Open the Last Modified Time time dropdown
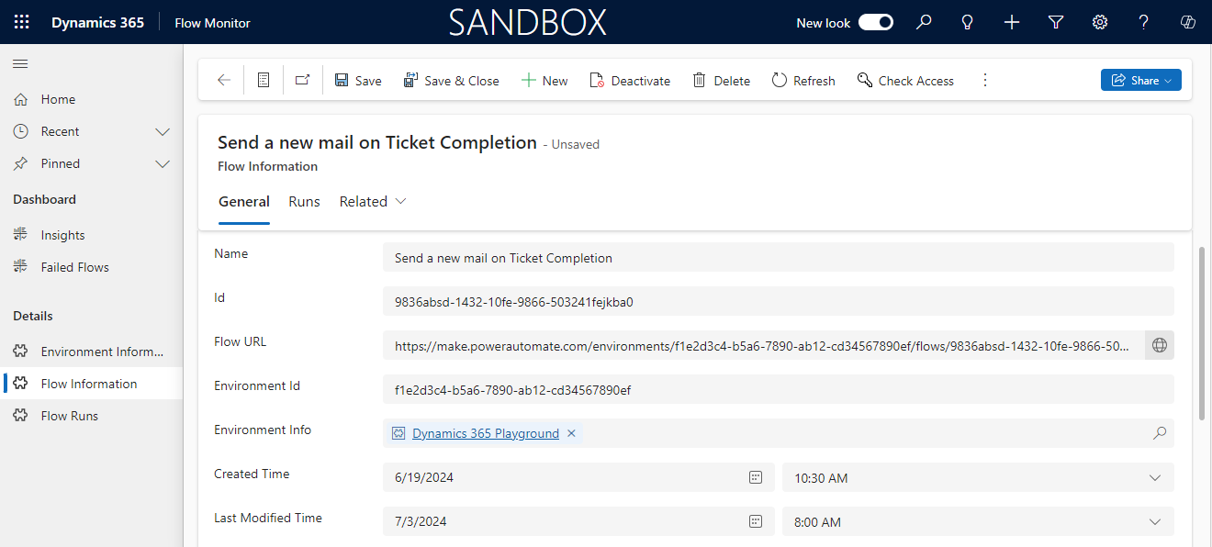This screenshot has width=1212, height=547. tap(1154, 521)
